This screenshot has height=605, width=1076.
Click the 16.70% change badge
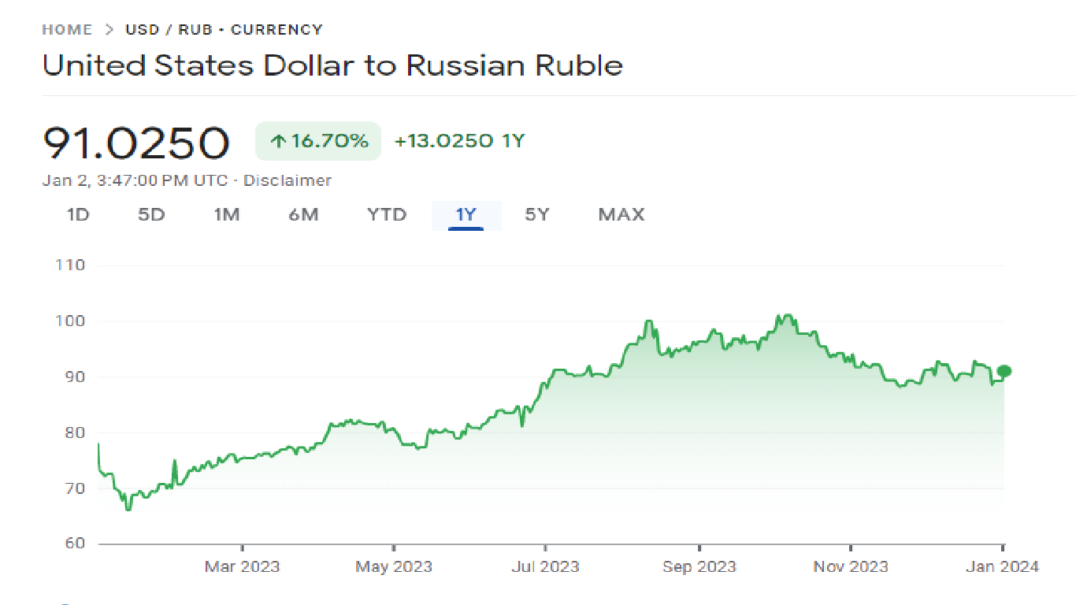pyautogui.click(x=318, y=142)
